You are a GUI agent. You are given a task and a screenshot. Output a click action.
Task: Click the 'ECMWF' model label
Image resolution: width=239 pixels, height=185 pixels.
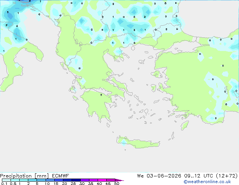coord(60,176)
